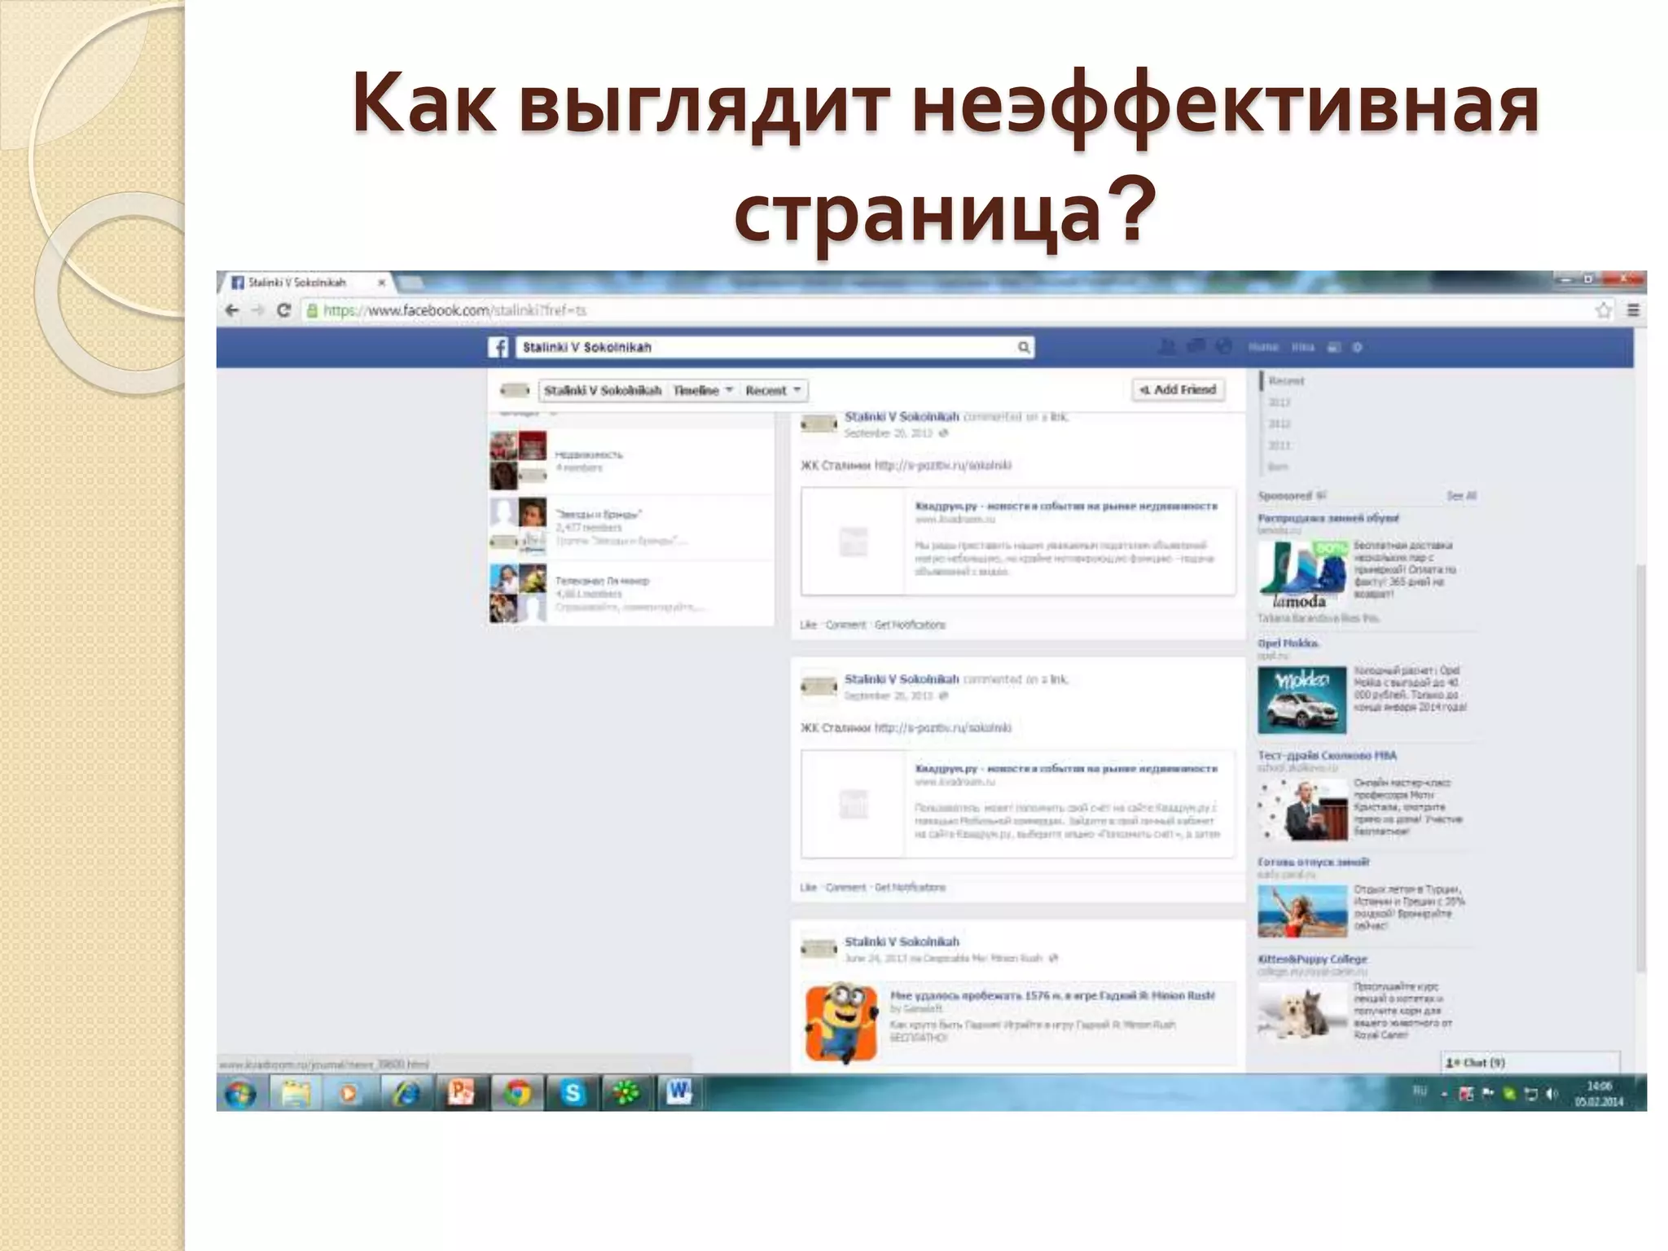Open s-pozitiv.ru/sokolniki link in second post

[942, 728]
